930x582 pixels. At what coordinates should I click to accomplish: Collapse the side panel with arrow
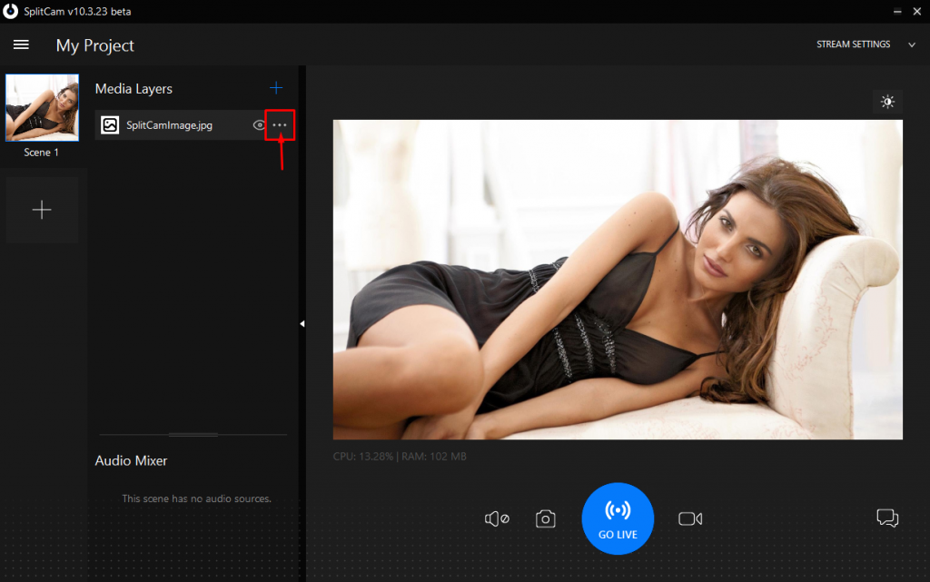pos(302,323)
